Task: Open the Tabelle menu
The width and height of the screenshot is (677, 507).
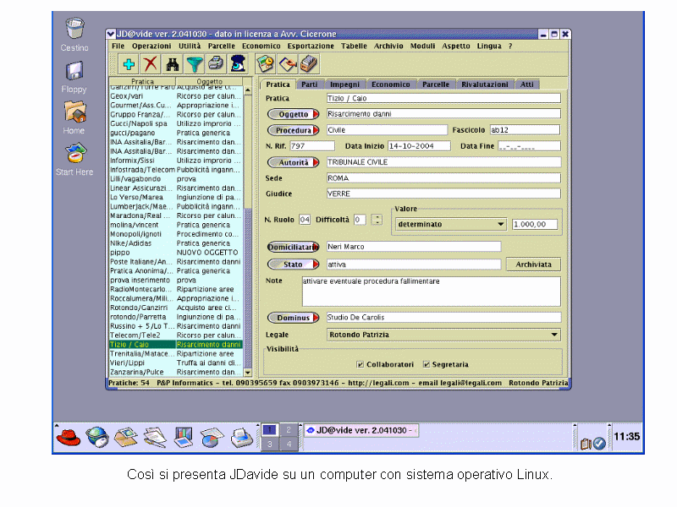Action: [354, 46]
